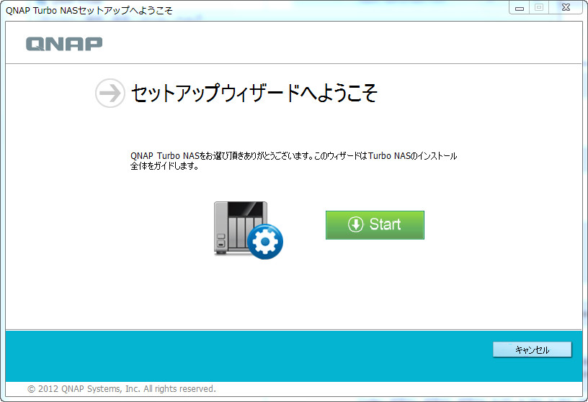Click the copyright 2012 QNAP Systems text
Viewport: 588px width, 402px height.
pyautogui.click(x=122, y=389)
